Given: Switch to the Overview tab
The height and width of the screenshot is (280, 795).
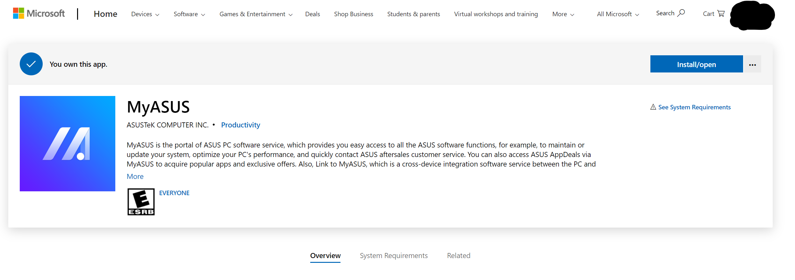Looking at the screenshot, I should 325,256.
